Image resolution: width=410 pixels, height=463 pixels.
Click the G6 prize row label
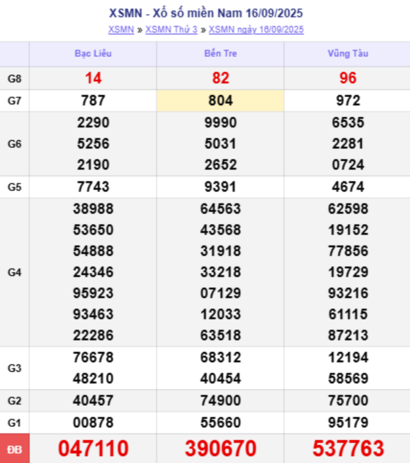pyautogui.click(x=14, y=144)
